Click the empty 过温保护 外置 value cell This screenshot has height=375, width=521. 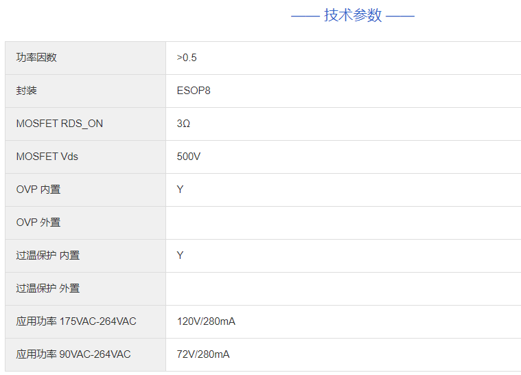pos(343,288)
